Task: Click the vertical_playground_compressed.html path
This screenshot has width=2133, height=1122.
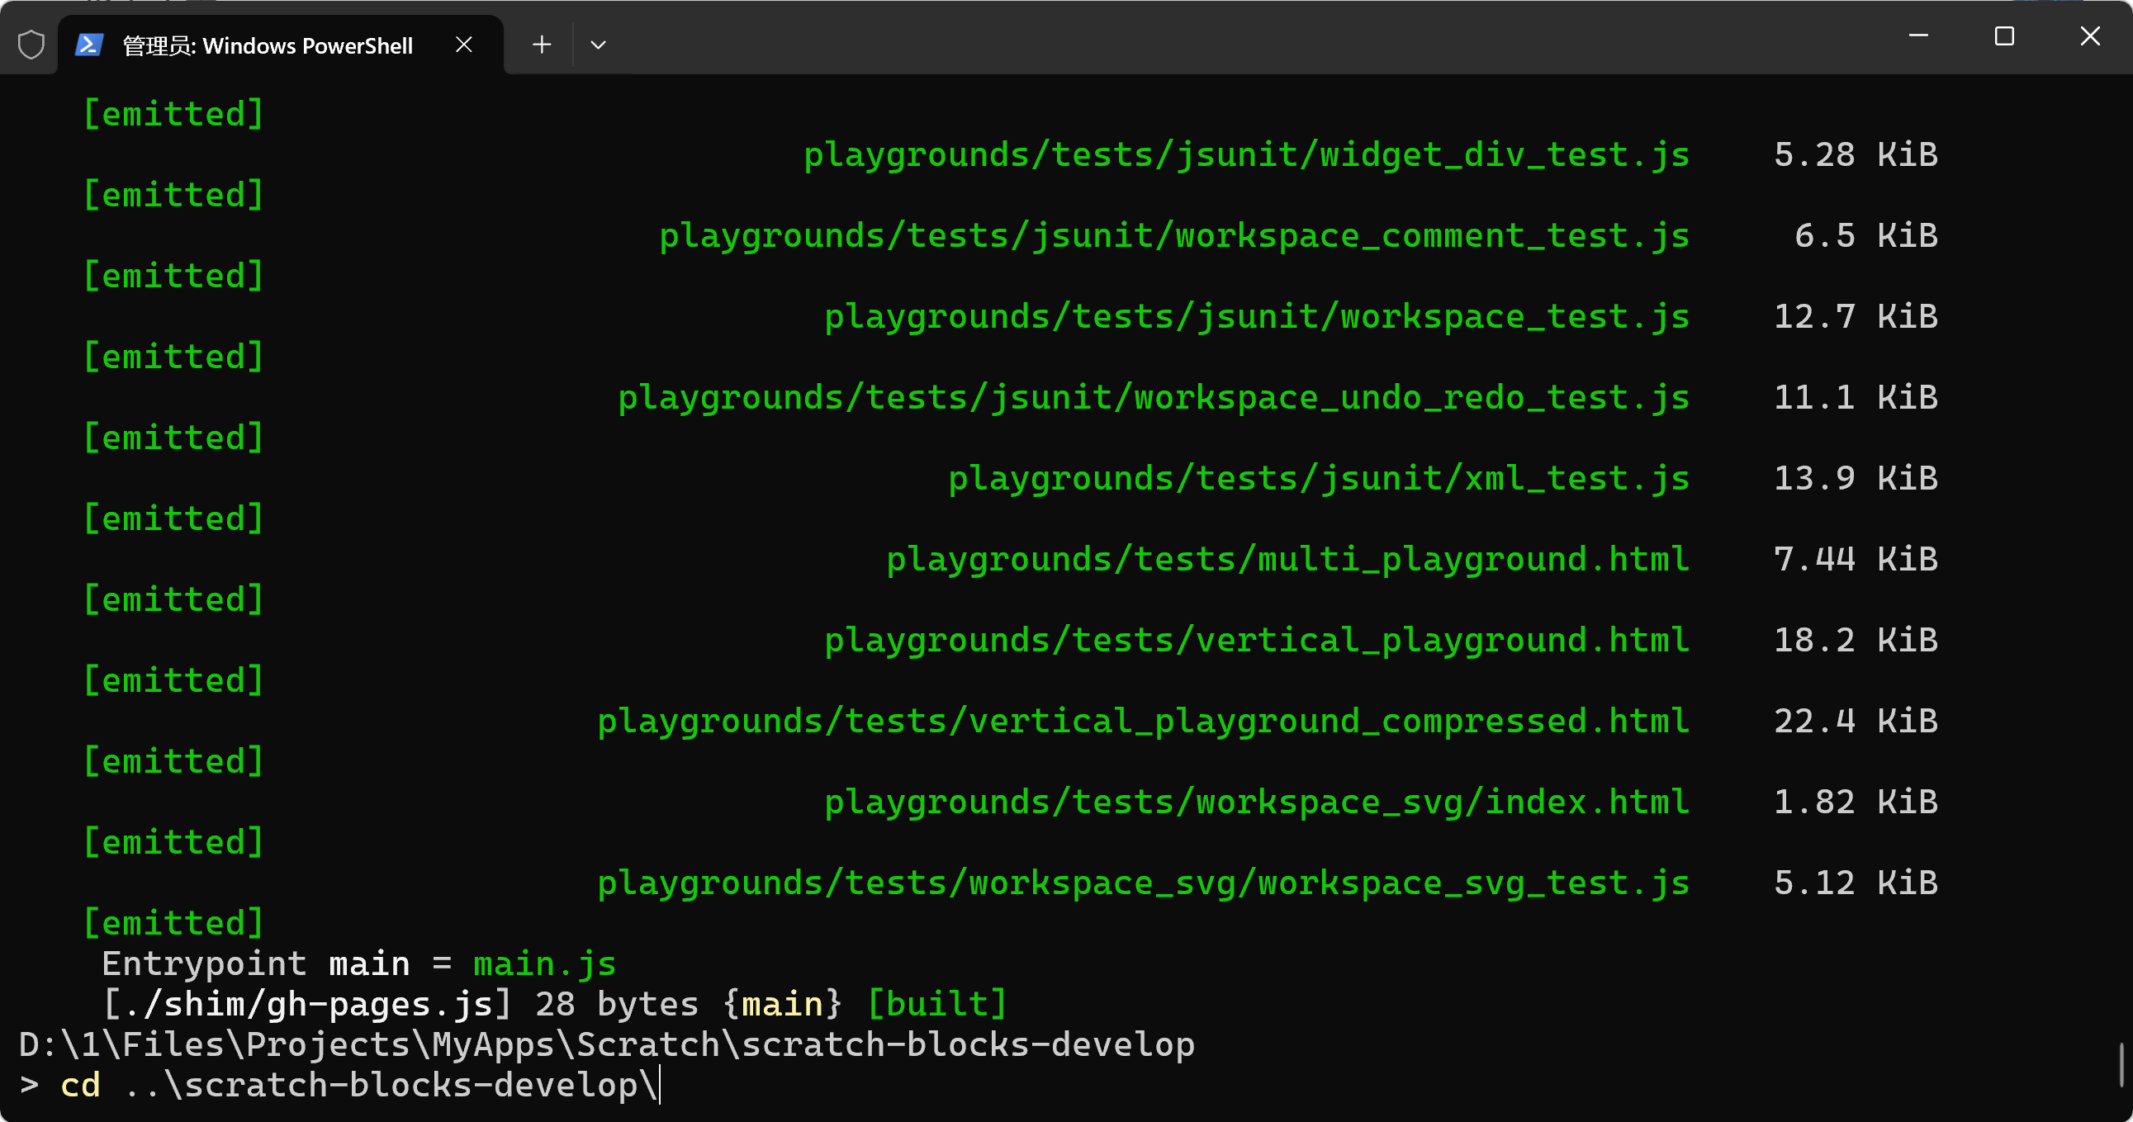Action: point(1143,722)
